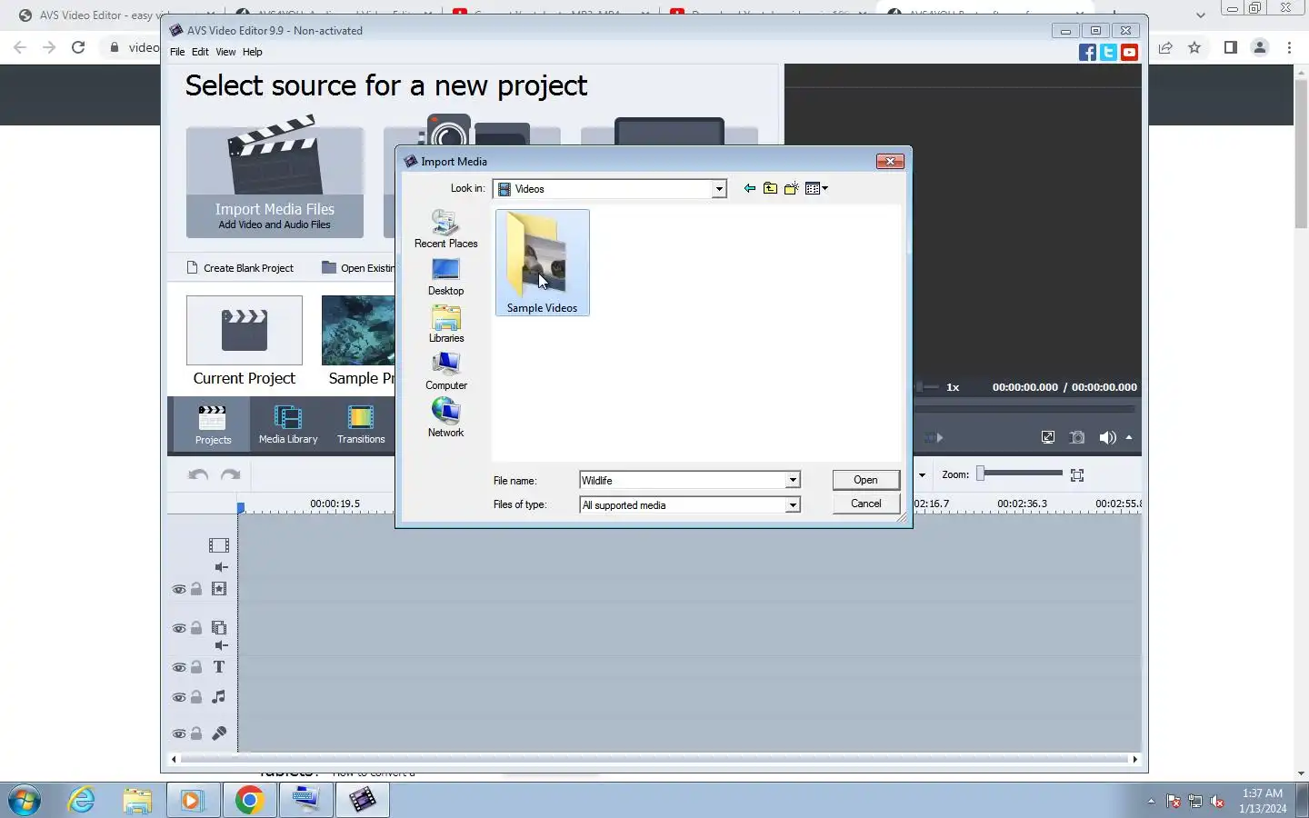Expand the Look in folder dropdown
This screenshot has width=1309, height=818.
click(x=718, y=189)
